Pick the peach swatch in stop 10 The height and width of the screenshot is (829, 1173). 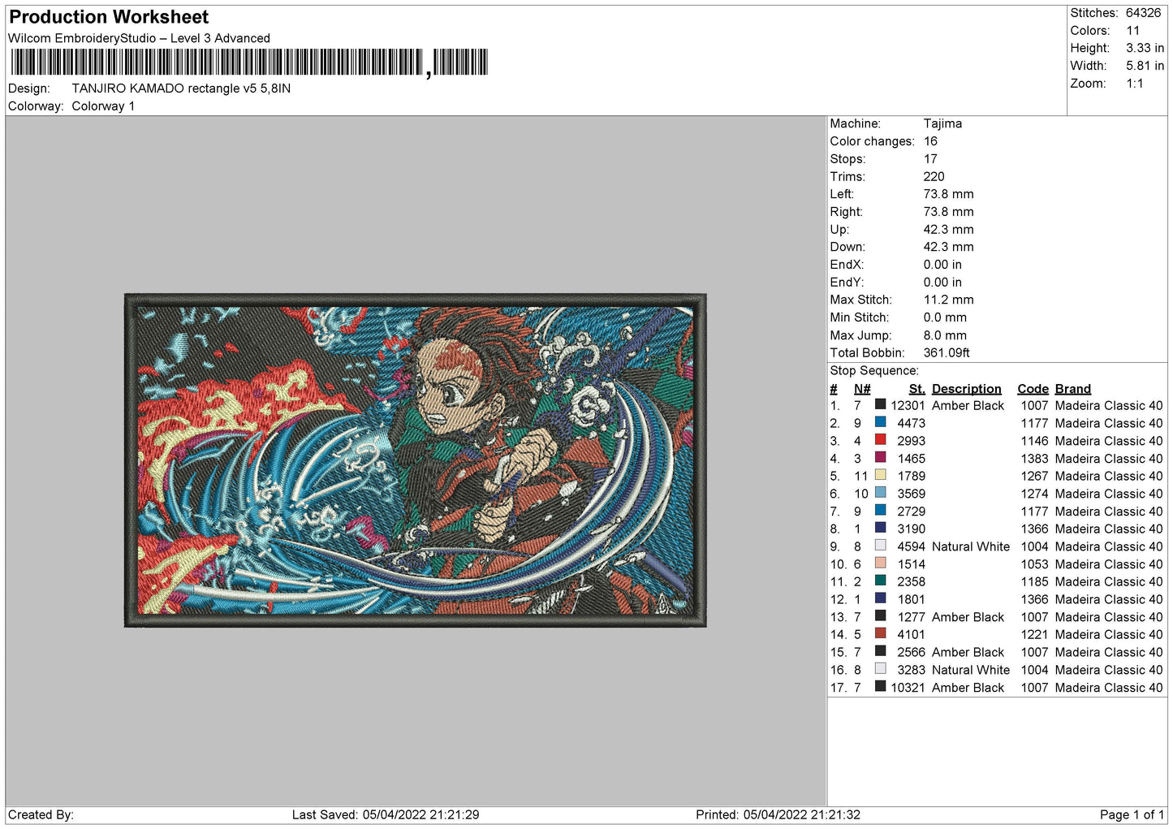point(880,563)
